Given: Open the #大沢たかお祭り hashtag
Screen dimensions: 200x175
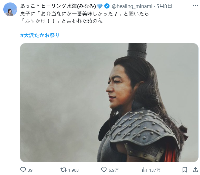Looking at the screenshot, I should pyautogui.click(x=40, y=35).
